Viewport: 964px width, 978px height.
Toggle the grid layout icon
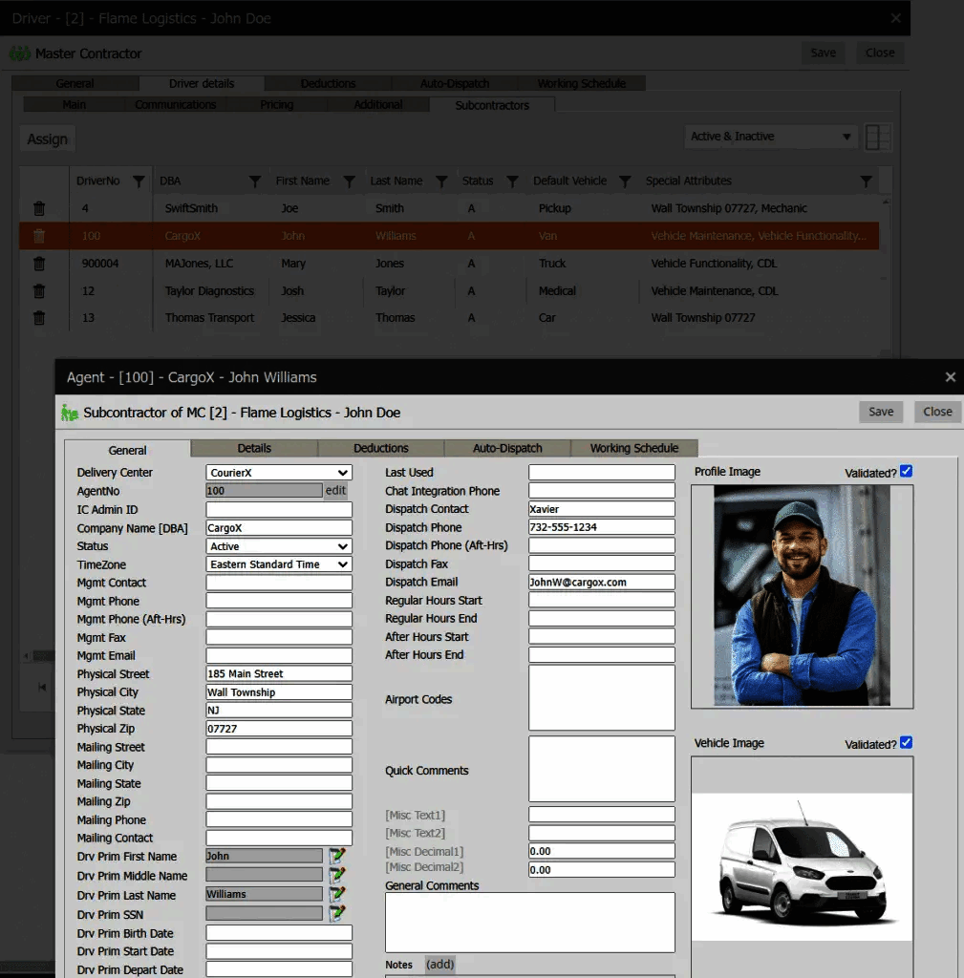click(878, 138)
